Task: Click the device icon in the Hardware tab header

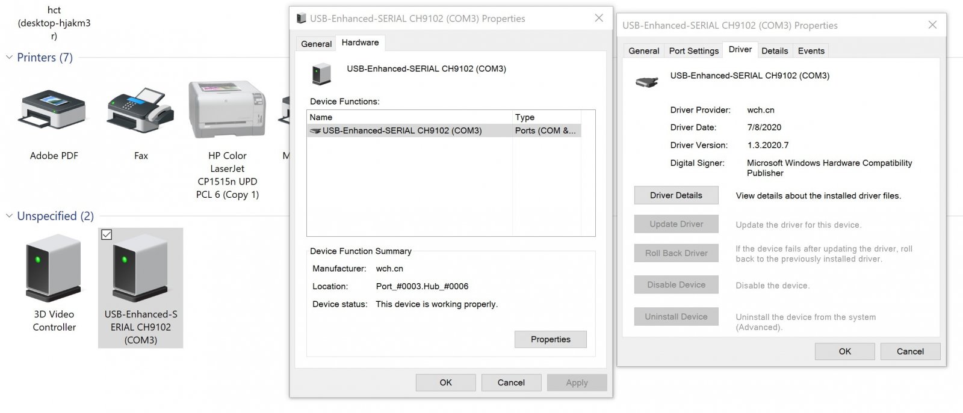Action: (321, 74)
